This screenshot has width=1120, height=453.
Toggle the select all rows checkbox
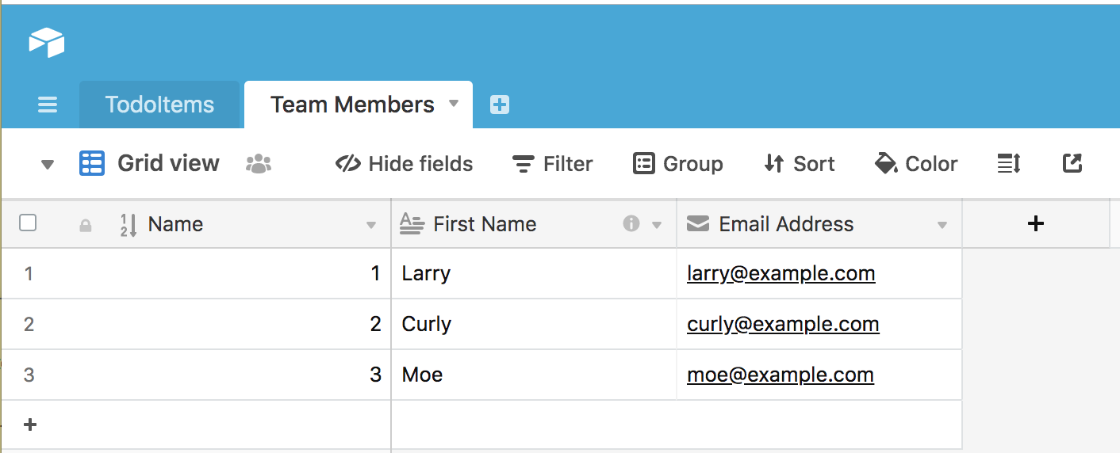point(28,223)
